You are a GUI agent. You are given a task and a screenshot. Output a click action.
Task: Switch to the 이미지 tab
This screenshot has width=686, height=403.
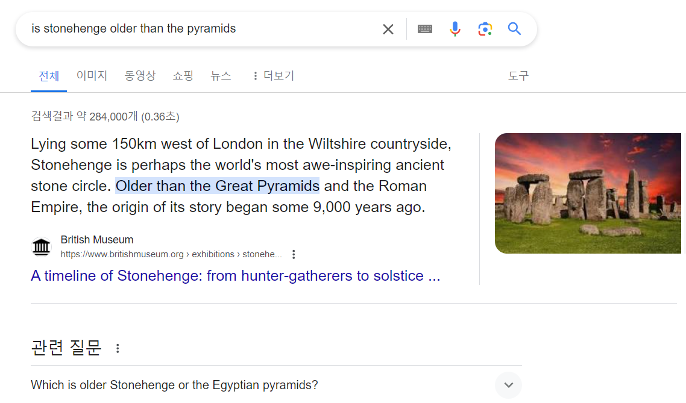coord(92,76)
